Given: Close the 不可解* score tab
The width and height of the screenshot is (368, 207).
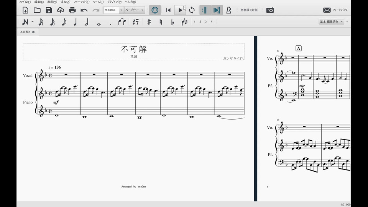Looking at the screenshot, I should pos(33,32).
